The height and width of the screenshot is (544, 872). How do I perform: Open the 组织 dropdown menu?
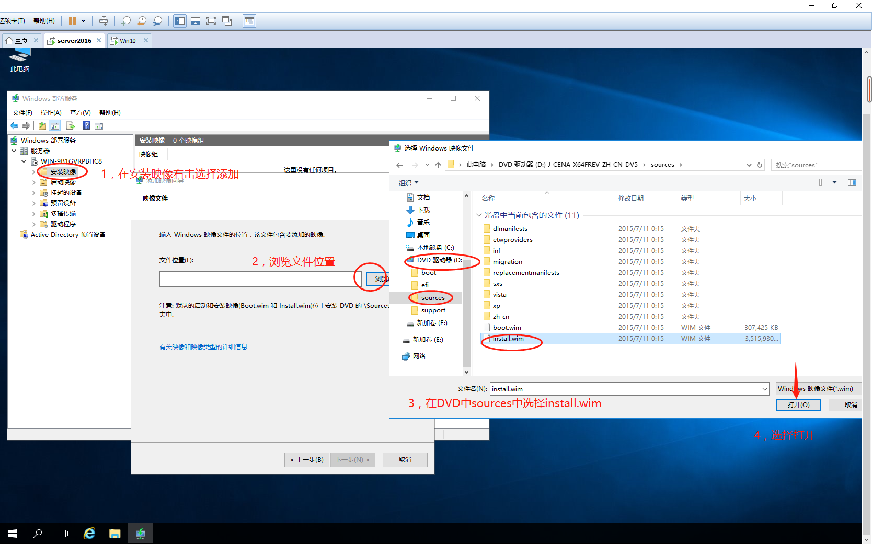408,182
